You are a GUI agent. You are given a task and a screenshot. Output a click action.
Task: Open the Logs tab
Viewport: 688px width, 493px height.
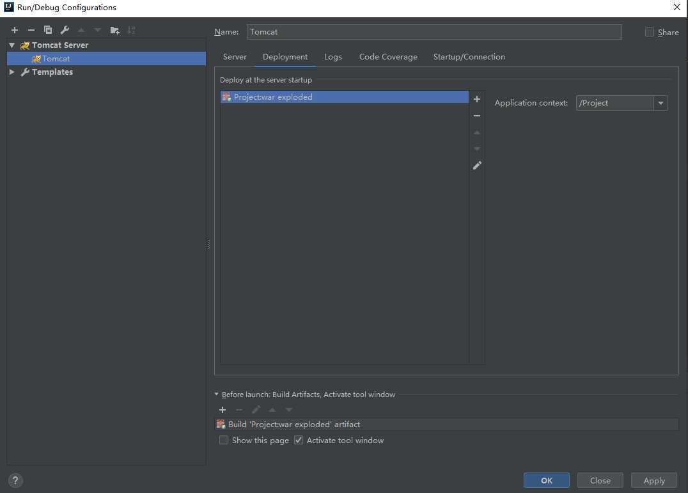click(x=333, y=57)
